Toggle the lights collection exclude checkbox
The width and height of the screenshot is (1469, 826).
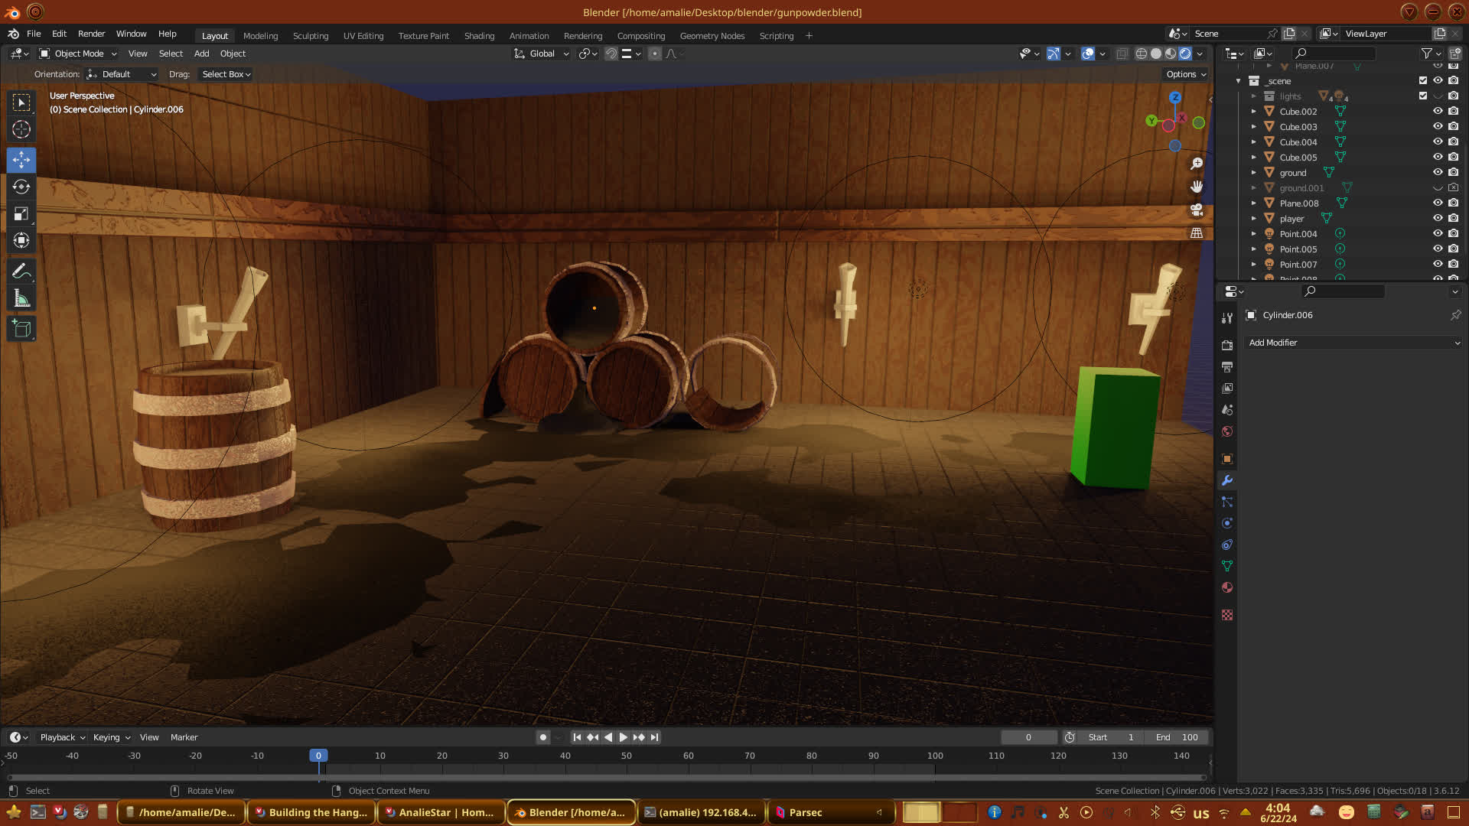1423,96
